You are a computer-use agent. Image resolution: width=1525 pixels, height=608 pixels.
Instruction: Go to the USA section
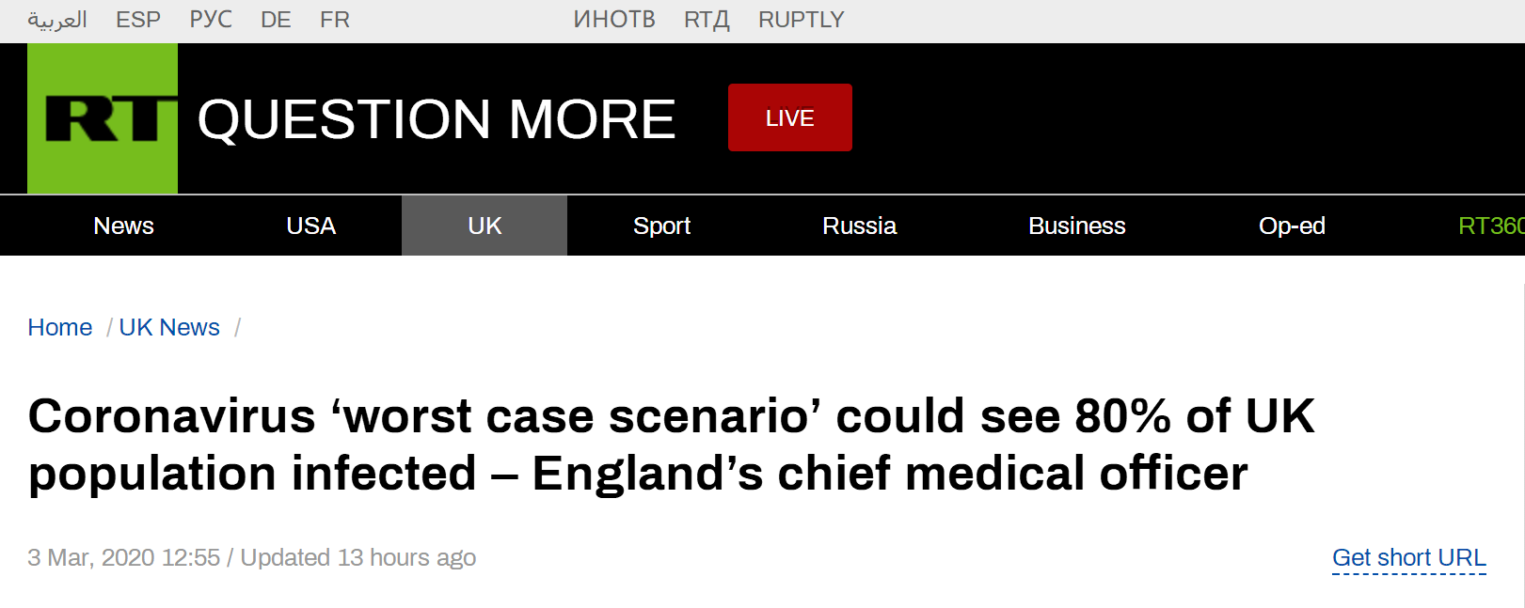310,226
